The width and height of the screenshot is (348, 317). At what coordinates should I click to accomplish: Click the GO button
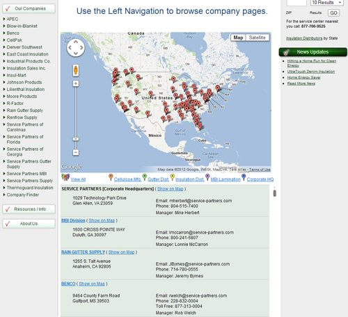click(x=333, y=13)
